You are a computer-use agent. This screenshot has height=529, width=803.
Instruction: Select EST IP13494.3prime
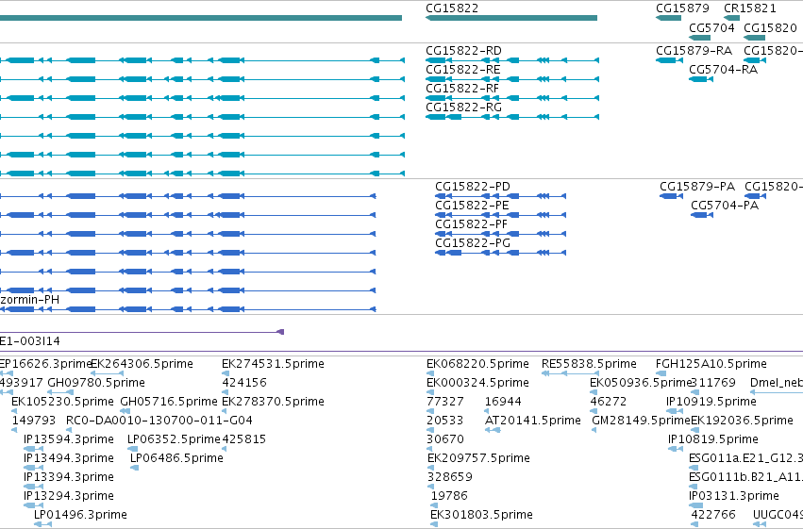pos(69,458)
